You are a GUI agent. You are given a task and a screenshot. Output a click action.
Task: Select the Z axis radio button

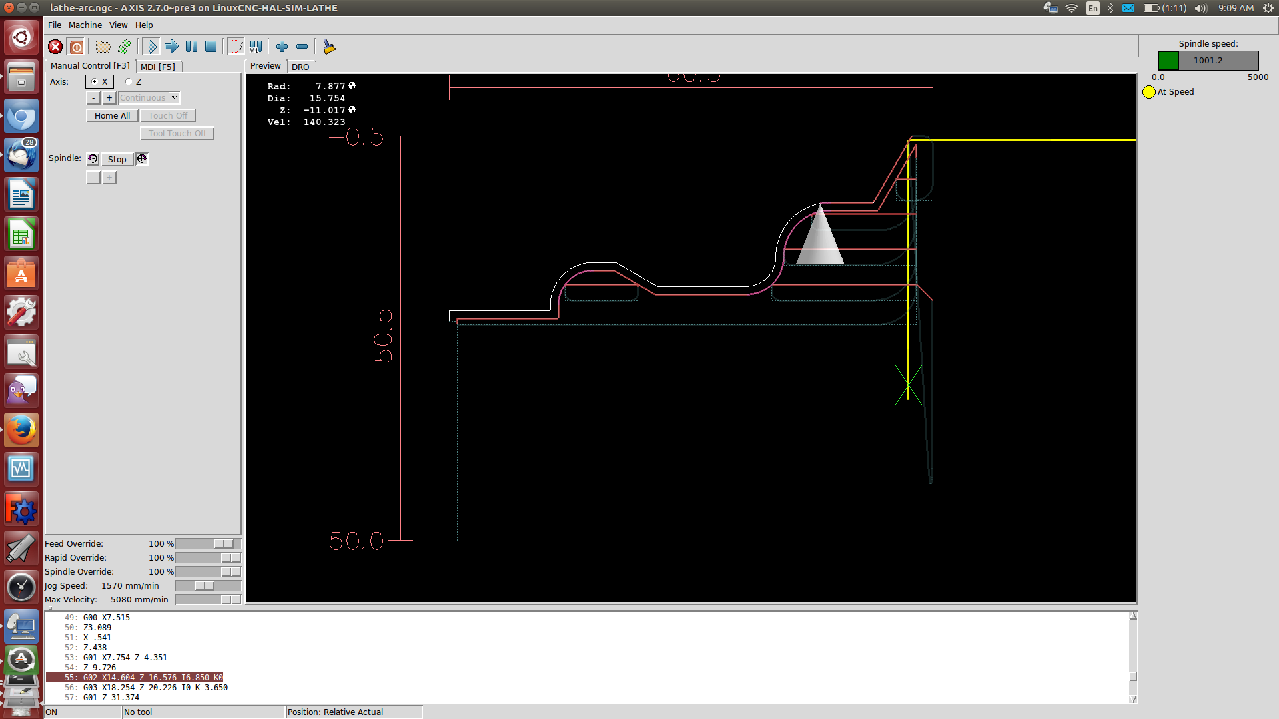pos(133,81)
